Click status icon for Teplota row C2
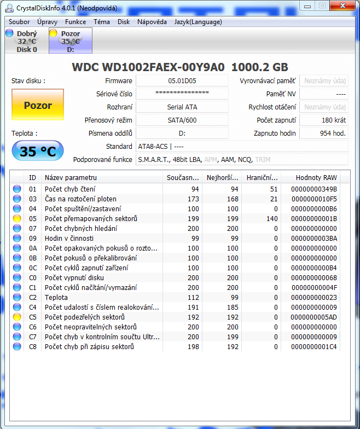 coord(17,297)
